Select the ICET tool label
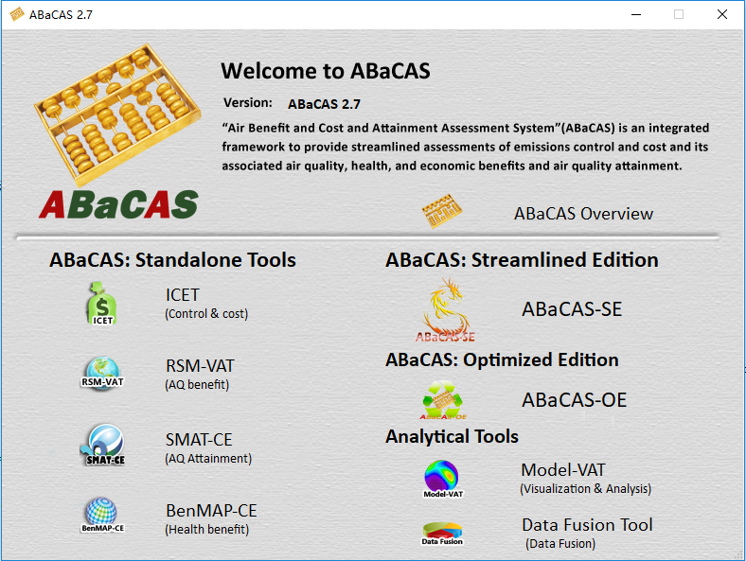Screen dimensions: 746x561 pos(182,295)
